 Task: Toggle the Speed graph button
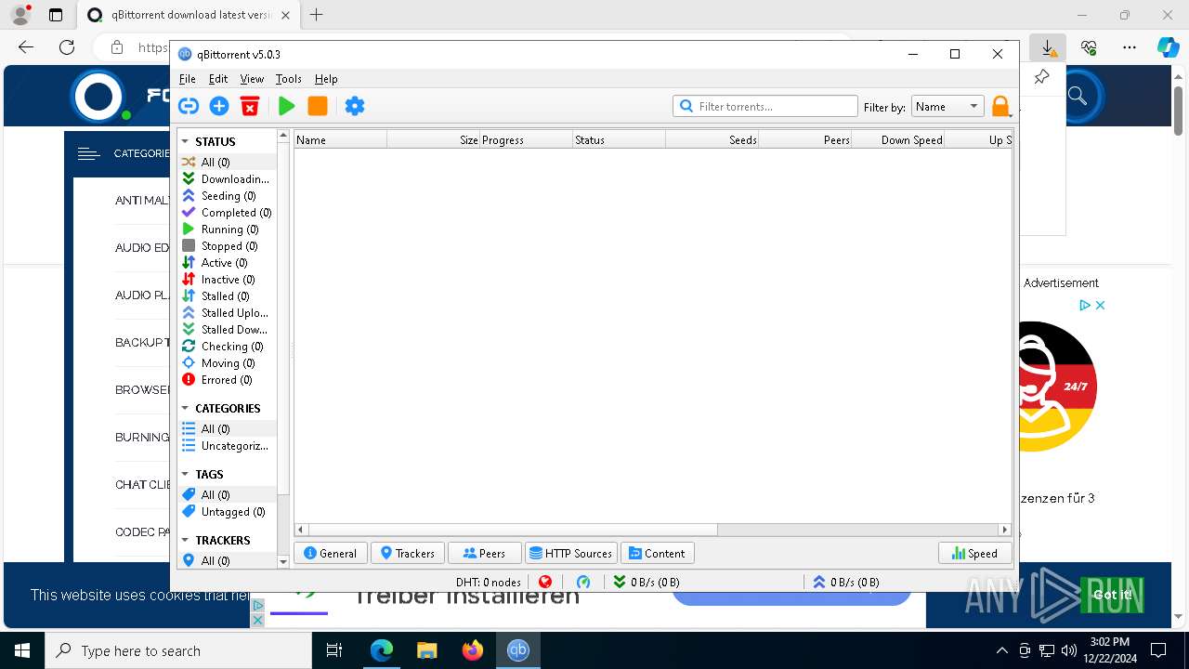975,553
